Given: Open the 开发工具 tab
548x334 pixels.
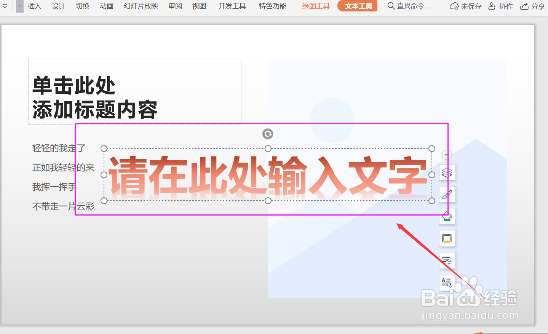Looking at the screenshot, I should tap(232, 6).
